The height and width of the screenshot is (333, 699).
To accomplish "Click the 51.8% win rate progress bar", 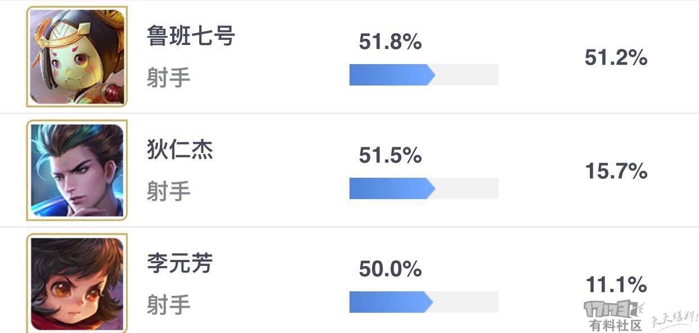I will (424, 75).
